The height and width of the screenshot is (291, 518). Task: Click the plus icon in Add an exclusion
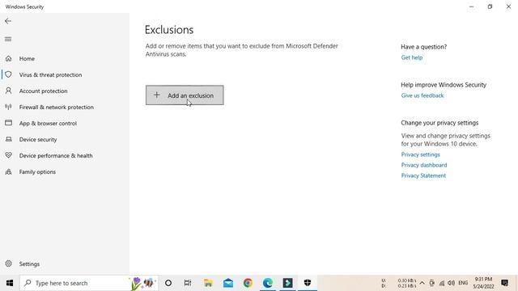click(157, 95)
